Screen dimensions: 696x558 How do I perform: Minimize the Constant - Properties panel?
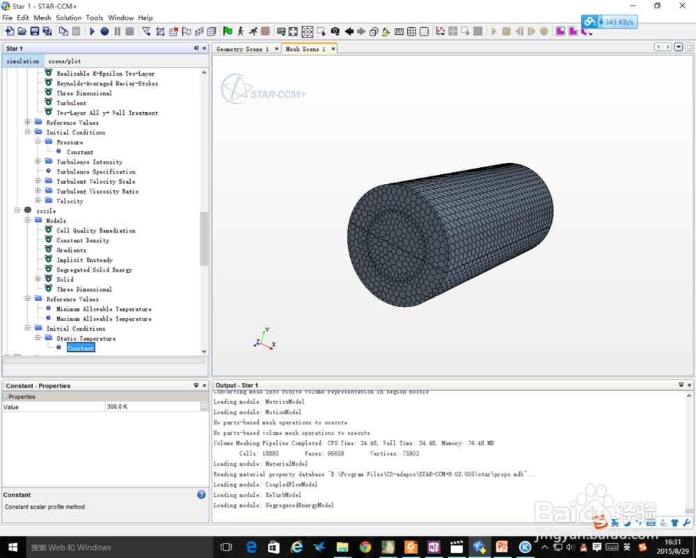tap(196, 385)
